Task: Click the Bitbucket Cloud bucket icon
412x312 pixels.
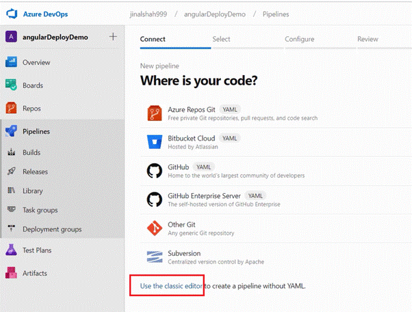Action: click(x=155, y=142)
